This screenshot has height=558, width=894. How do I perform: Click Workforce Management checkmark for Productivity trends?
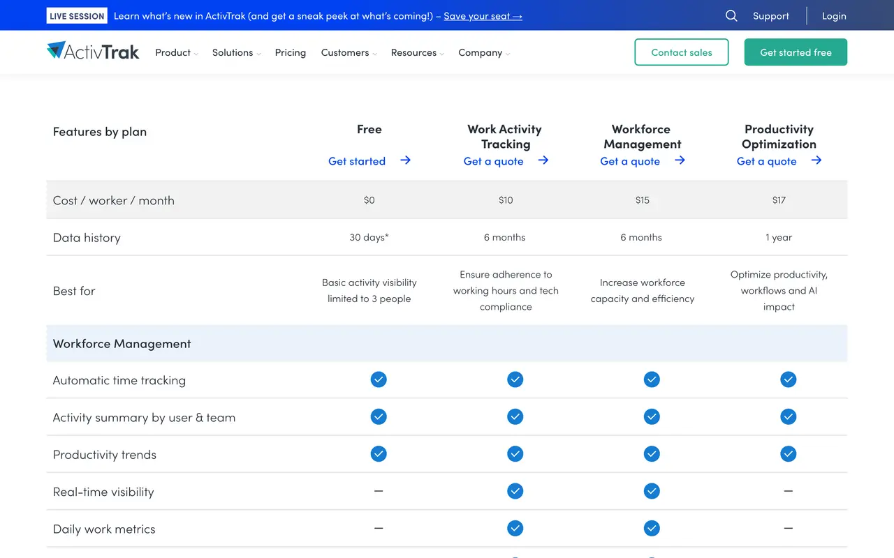(652, 454)
